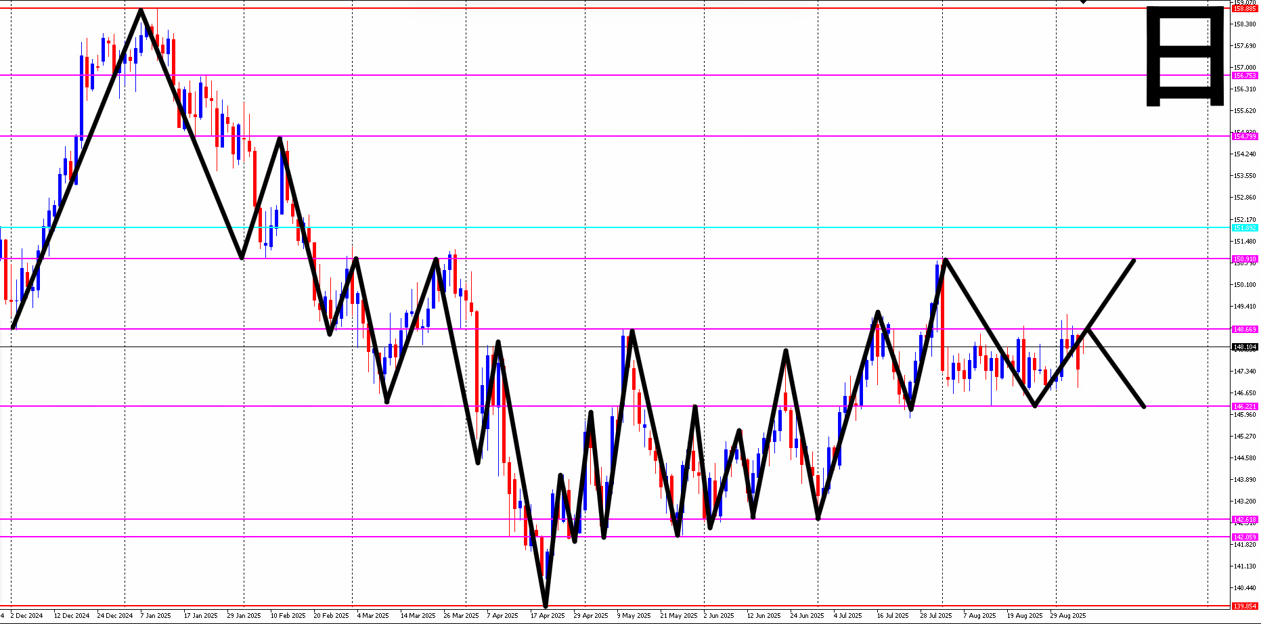Click the 9 May 2025 date label

(x=634, y=616)
